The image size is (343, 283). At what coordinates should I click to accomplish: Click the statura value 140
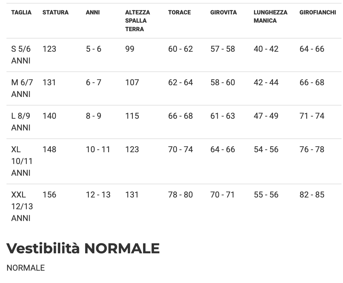coord(49,116)
